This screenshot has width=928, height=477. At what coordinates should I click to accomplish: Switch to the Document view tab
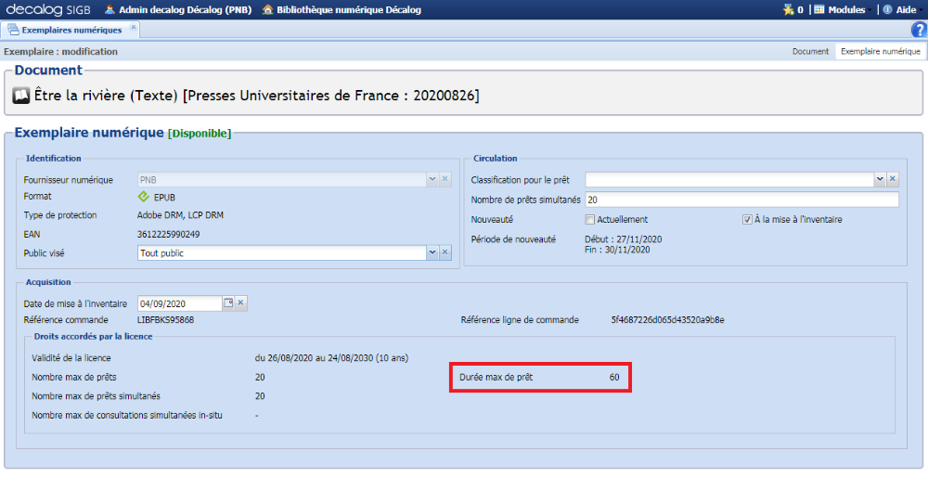point(810,52)
